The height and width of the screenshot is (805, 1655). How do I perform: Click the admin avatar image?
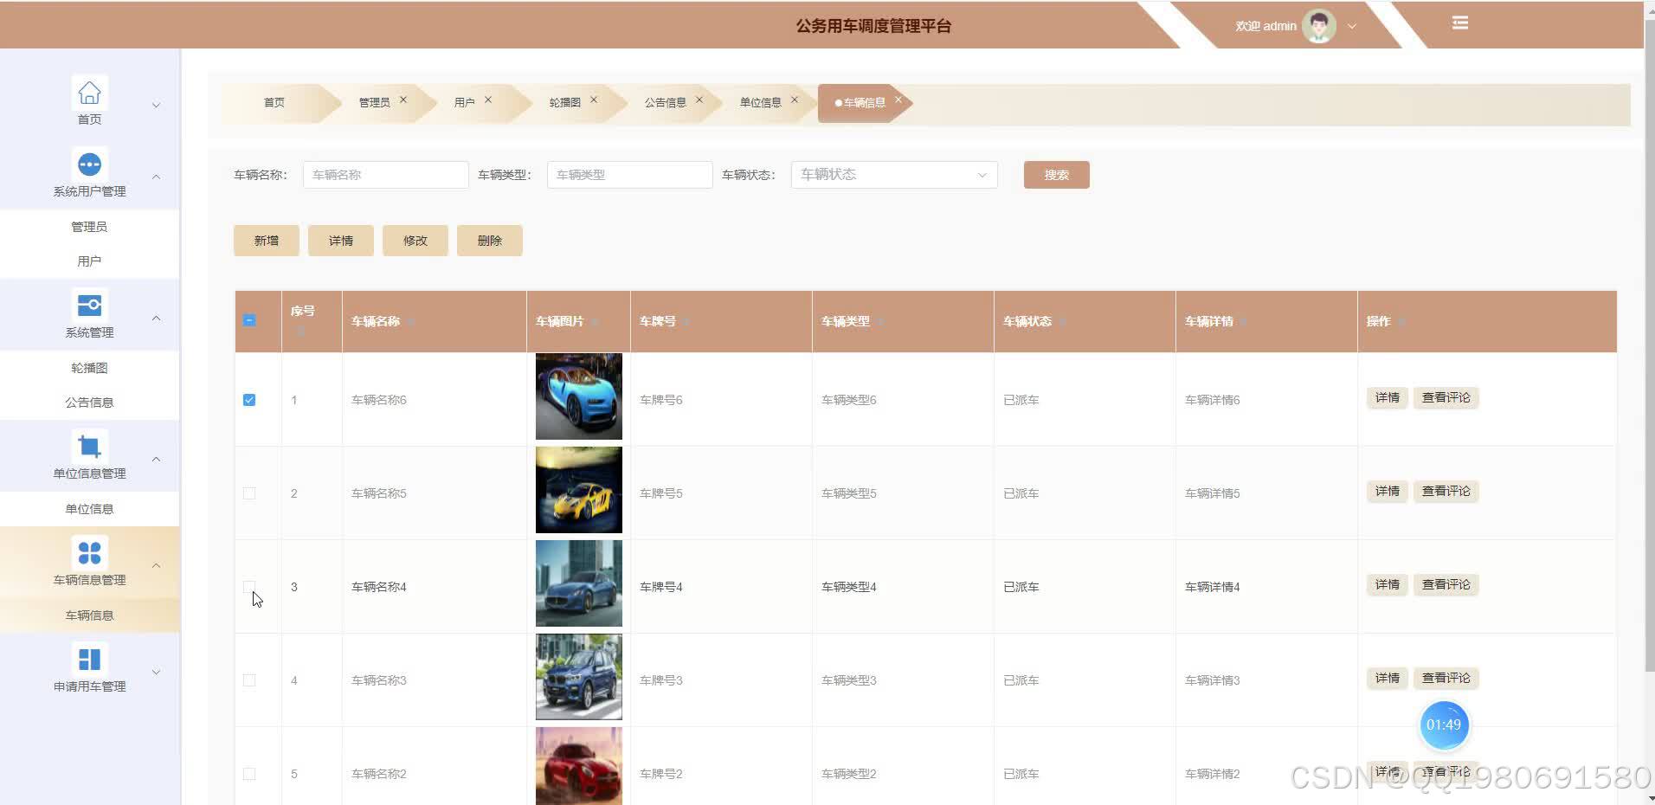pos(1317,26)
